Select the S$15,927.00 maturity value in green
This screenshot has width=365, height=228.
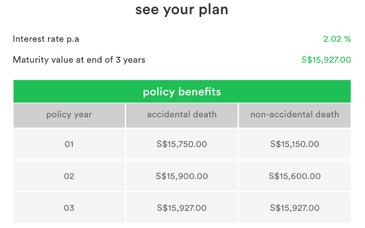[326, 60]
